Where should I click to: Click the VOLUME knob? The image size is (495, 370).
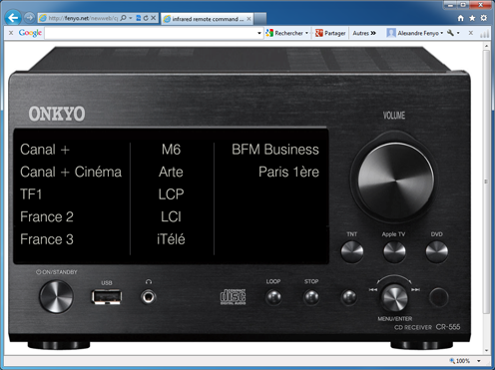point(395,182)
